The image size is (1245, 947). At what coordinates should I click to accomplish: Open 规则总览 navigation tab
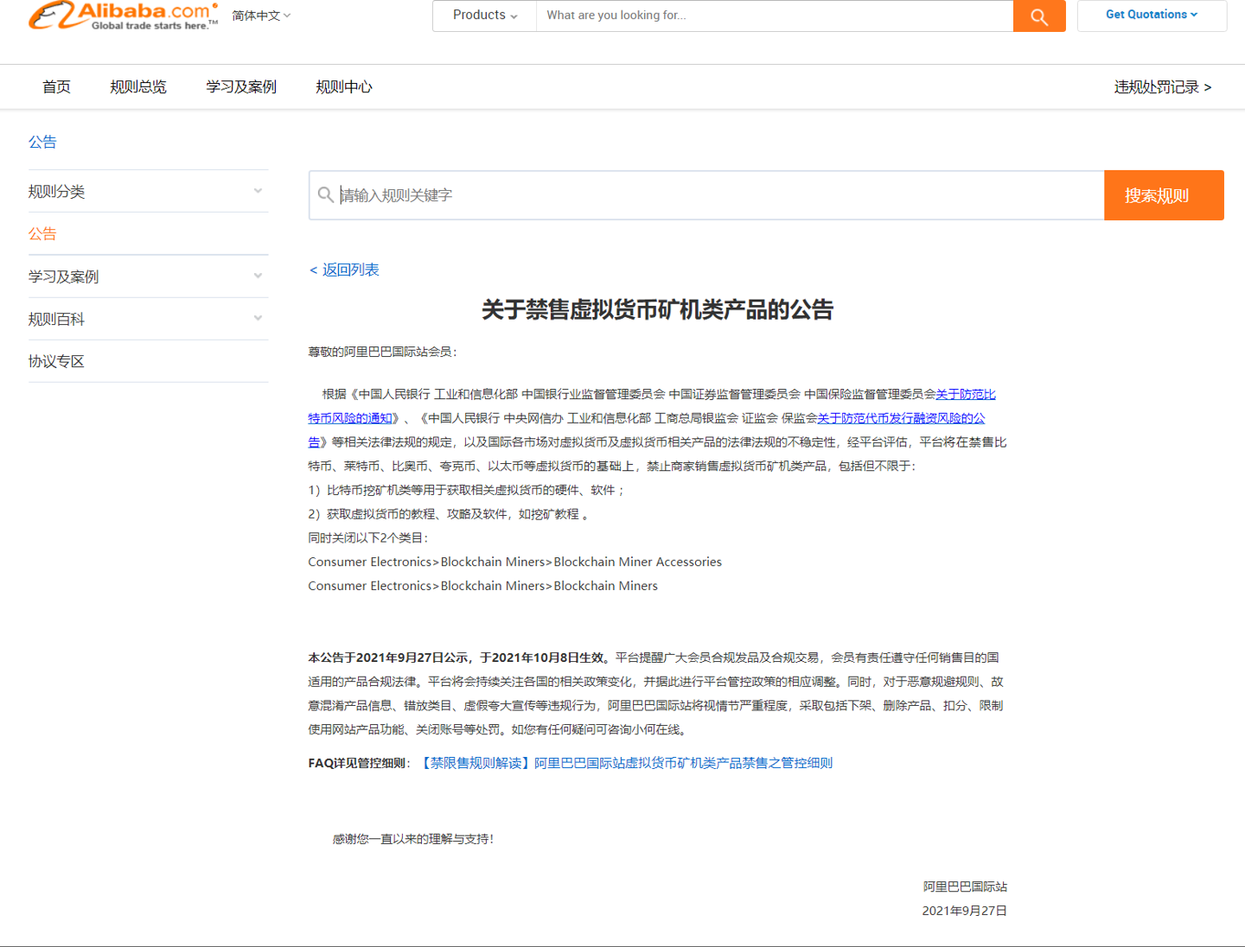[138, 87]
